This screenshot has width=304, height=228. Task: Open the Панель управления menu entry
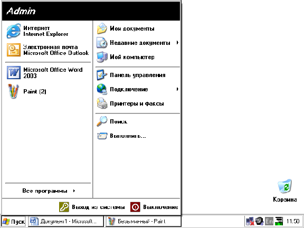138,75
